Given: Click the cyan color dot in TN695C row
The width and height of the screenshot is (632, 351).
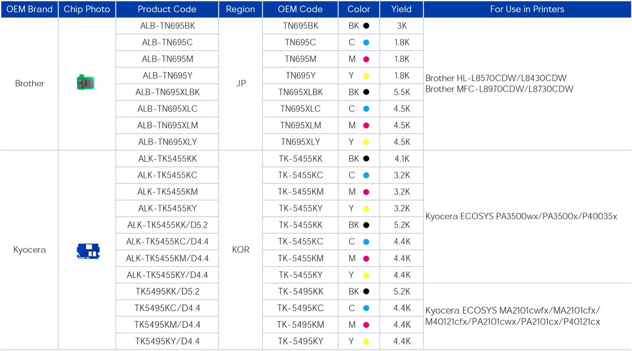Looking at the screenshot, I should tap(366, 42).
